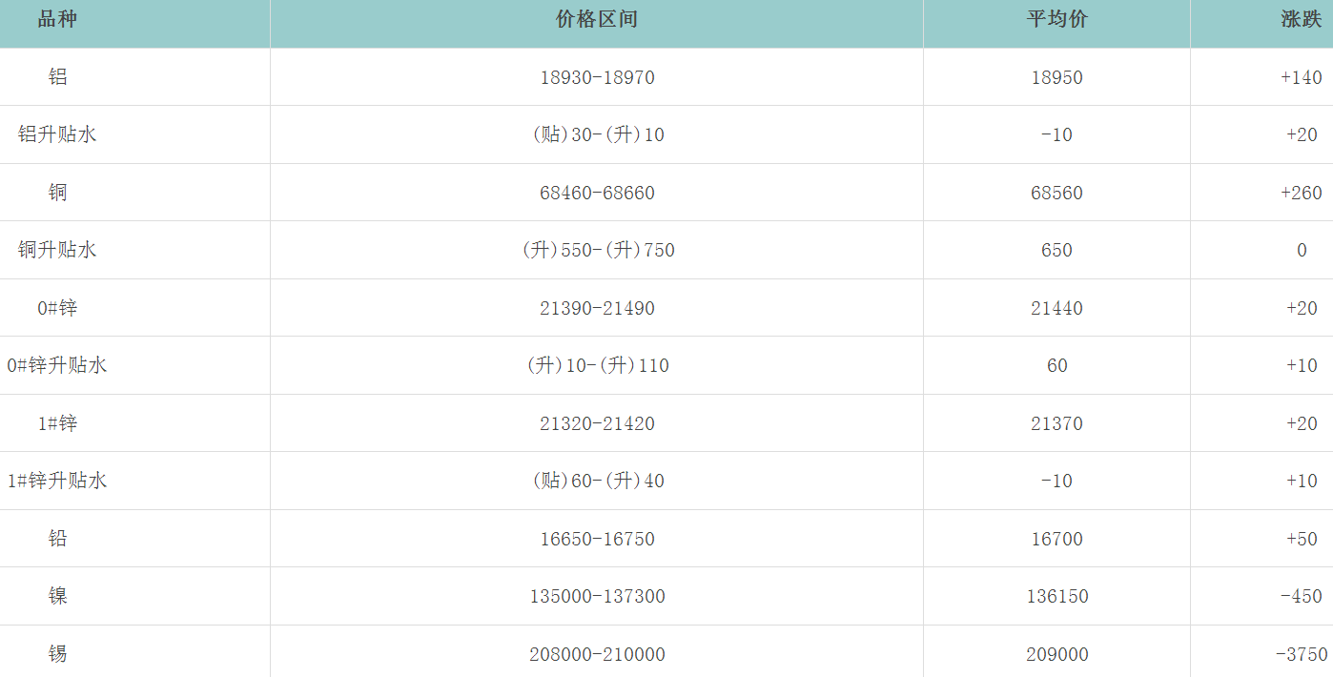This screenshot has width=1333, height=677.
Task: Click the 铜升贴水 row label
Action: (57, 250)
